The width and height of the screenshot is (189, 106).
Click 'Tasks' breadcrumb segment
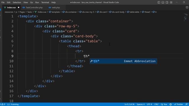(30, 12)
